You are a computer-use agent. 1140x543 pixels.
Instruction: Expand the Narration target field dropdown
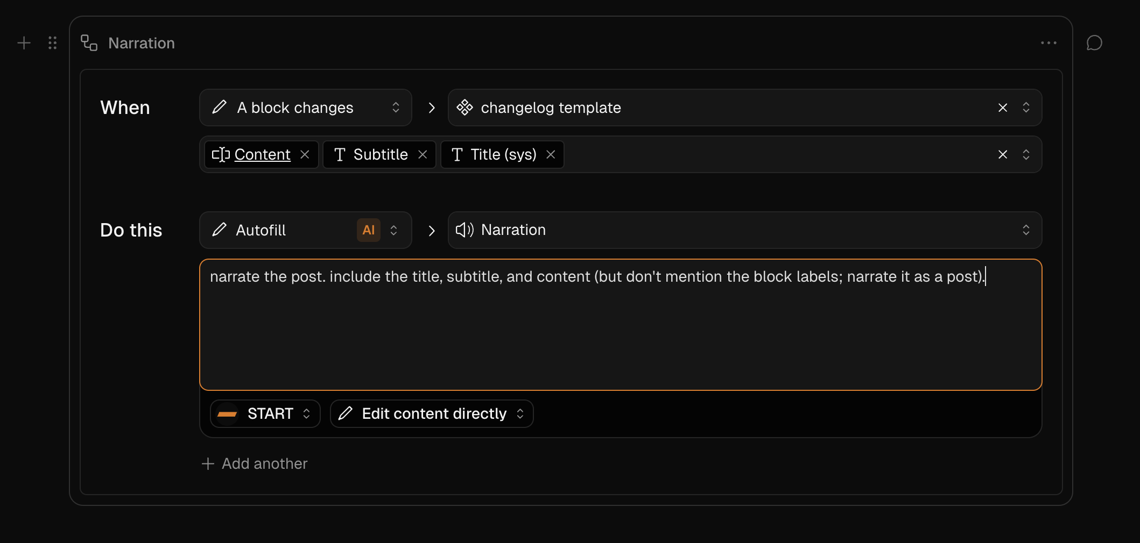point(745,230)
